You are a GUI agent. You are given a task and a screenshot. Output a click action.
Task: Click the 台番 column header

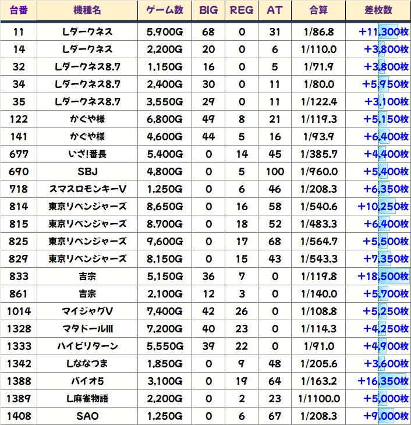pos(18,10)
